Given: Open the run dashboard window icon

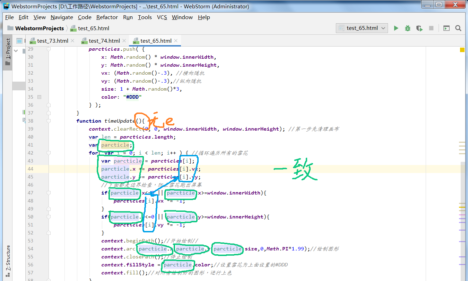Looking at the screenshot, I should 447,28.
